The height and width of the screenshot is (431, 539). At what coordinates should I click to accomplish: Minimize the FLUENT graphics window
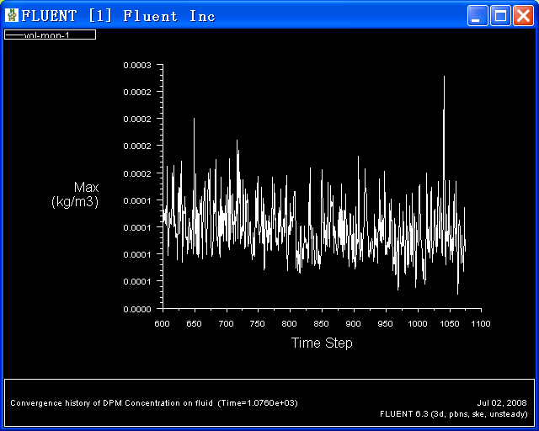click(478, 16)
